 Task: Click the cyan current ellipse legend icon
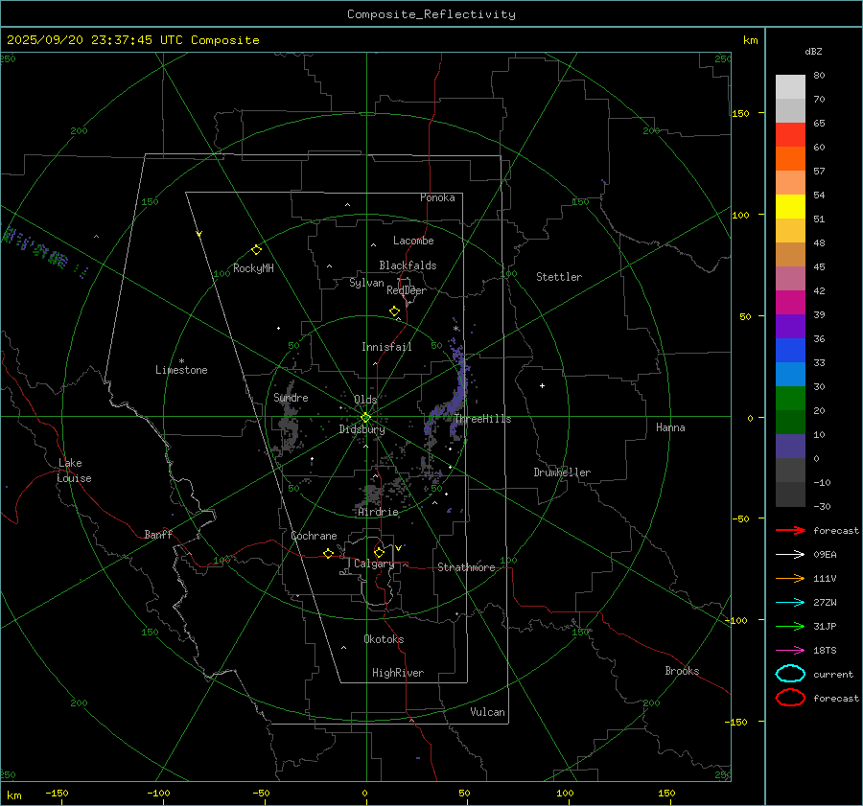click(789, 674)
